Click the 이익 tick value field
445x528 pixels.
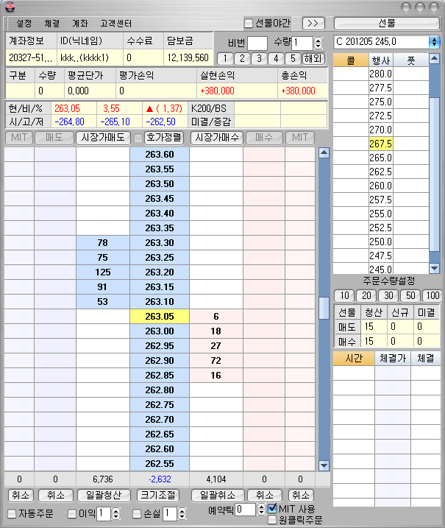(x=104, y=514)
